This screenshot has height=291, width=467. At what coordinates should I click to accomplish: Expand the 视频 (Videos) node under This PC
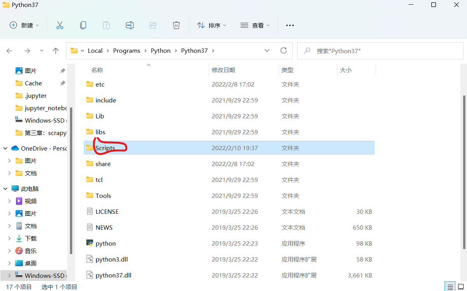click(10, 201)
